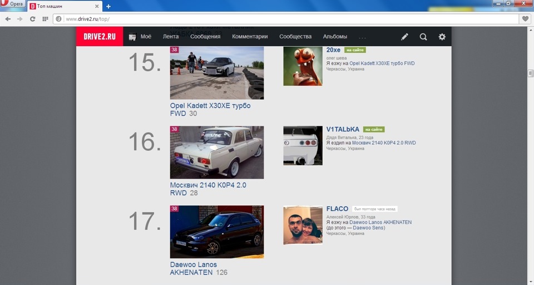534x285 pixels.
Task: Click на сайте badge beside V1TALbKA
Action: coord(374,130)
